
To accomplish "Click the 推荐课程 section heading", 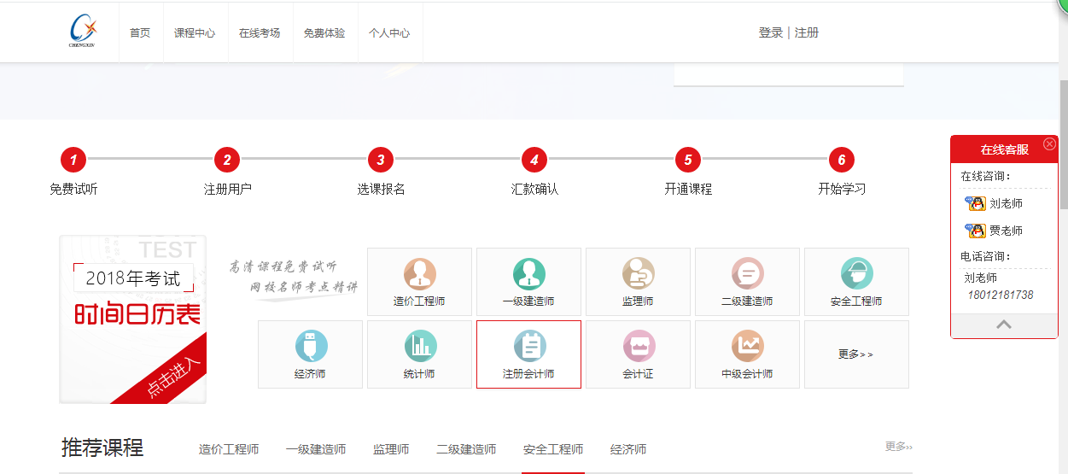I will coord(102,448).
